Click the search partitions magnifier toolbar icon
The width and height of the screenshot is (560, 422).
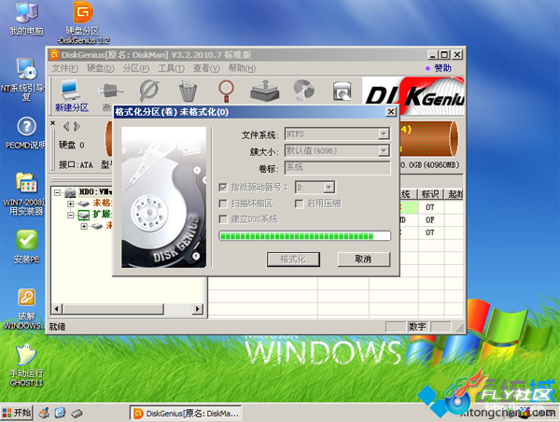226,91
